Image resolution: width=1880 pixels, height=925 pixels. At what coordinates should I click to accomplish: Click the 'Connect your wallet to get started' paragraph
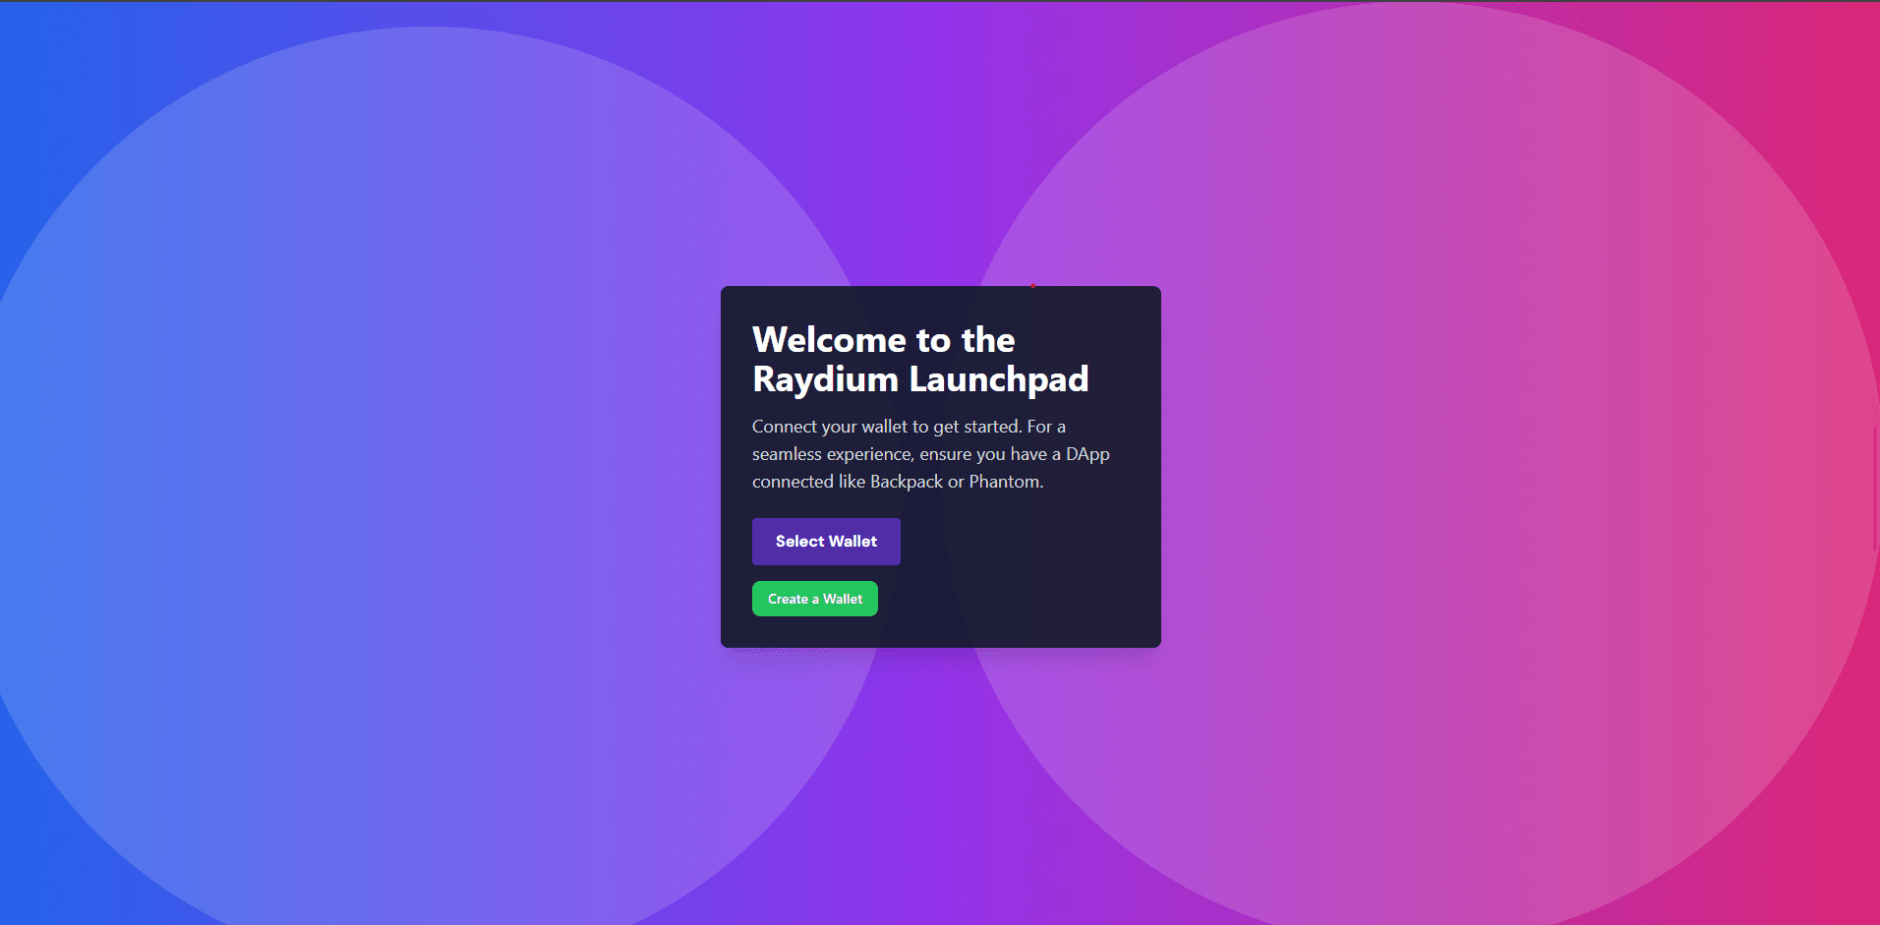(931, 454)
